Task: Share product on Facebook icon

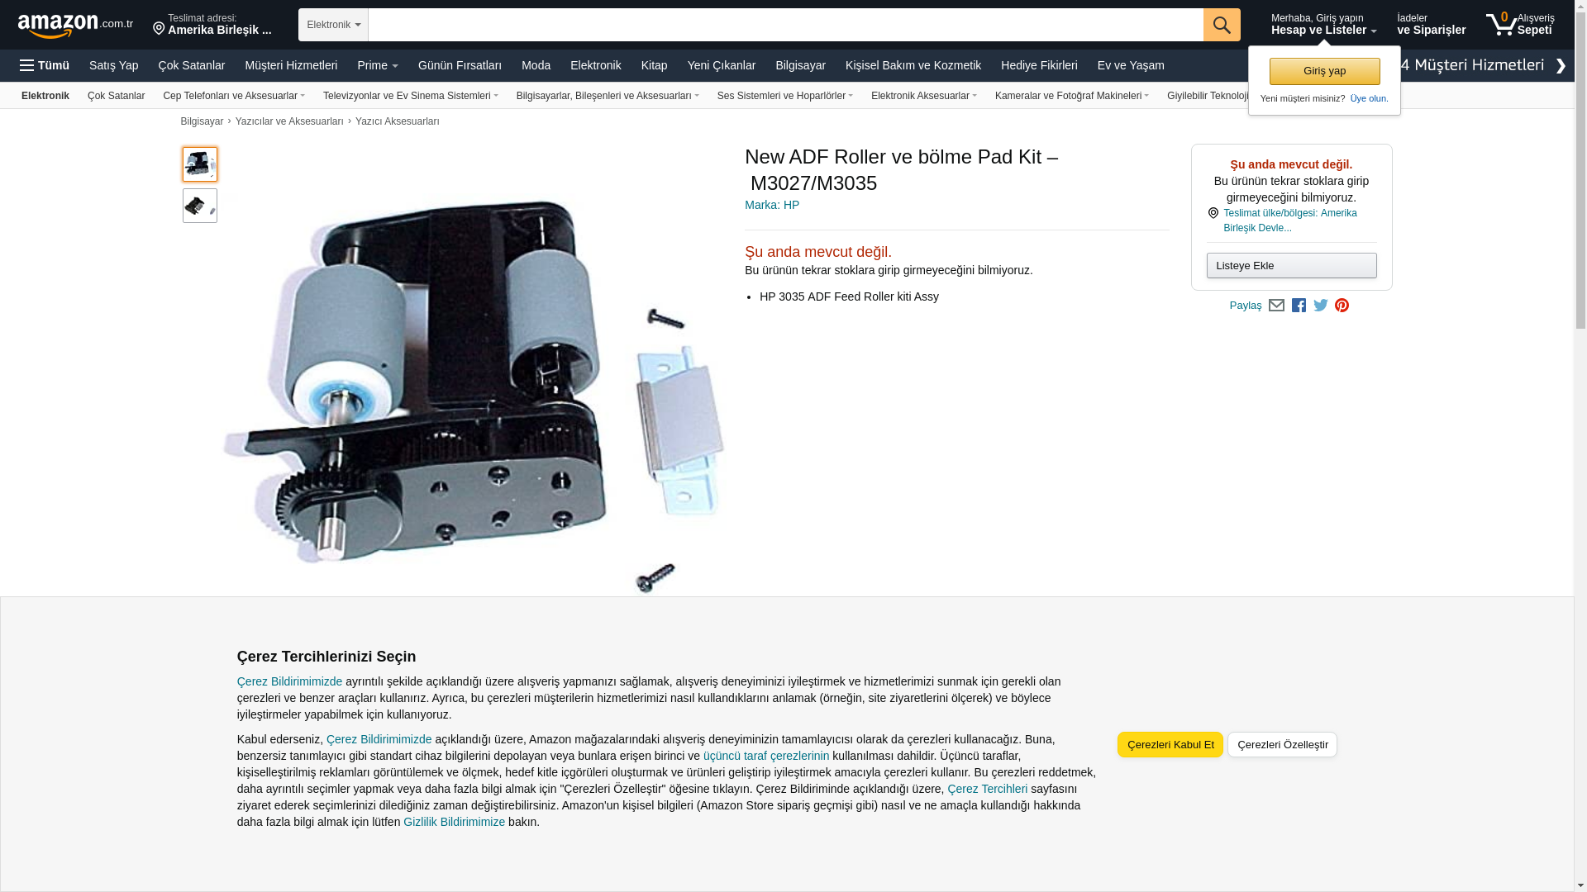Action: [x=1299, y=306]
